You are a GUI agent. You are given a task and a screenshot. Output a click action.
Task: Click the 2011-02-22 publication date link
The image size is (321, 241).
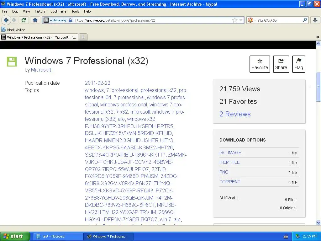coord(97,83)
